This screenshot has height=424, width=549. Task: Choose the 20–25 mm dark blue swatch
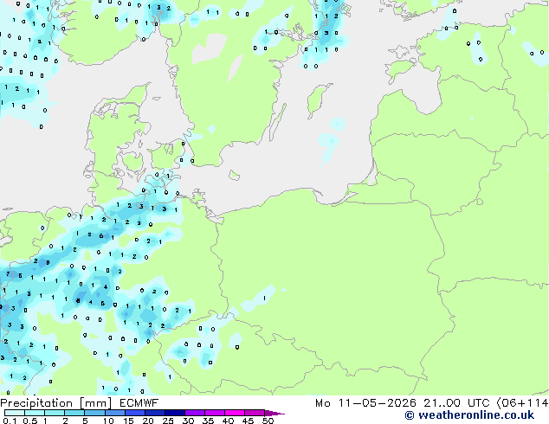tap(154, 413)
